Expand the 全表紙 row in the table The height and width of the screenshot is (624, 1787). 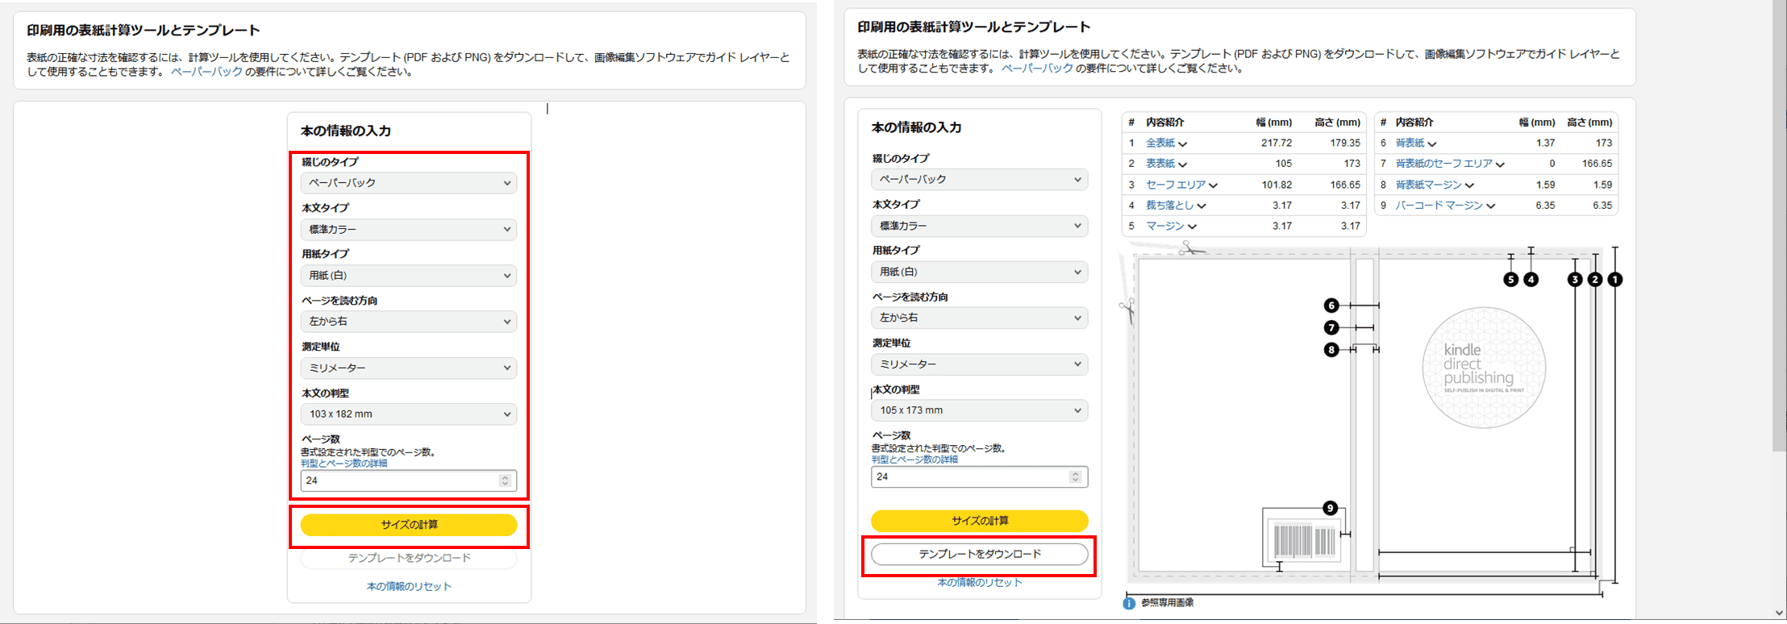click(x=1166, y=144)
